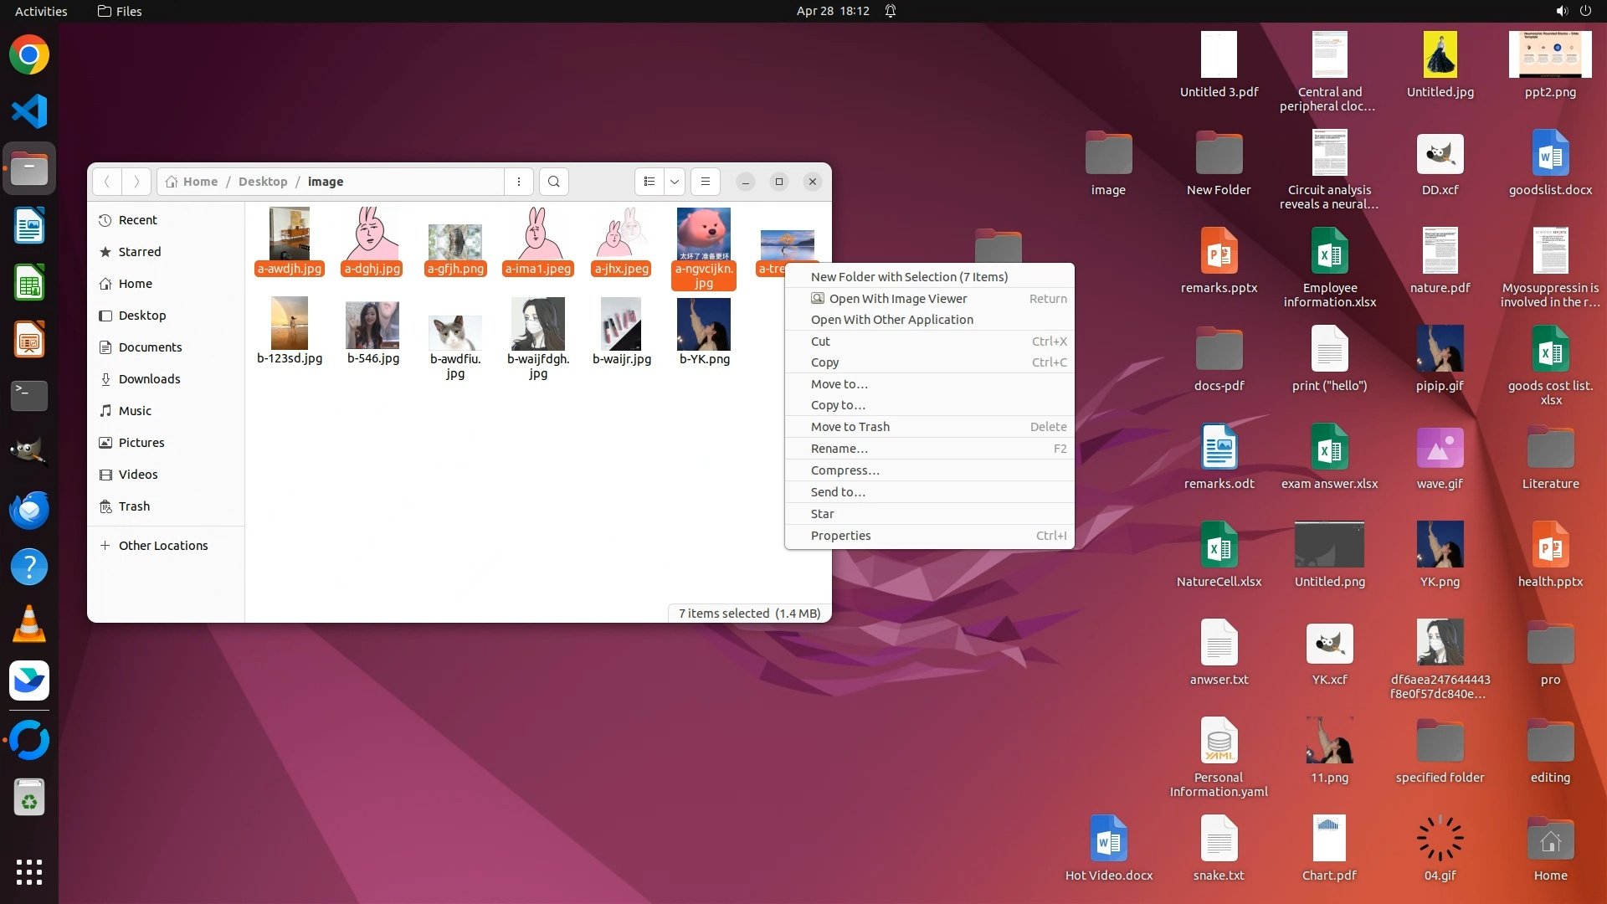
Task: Toggle list view in Files header
Action: (649, 182)
